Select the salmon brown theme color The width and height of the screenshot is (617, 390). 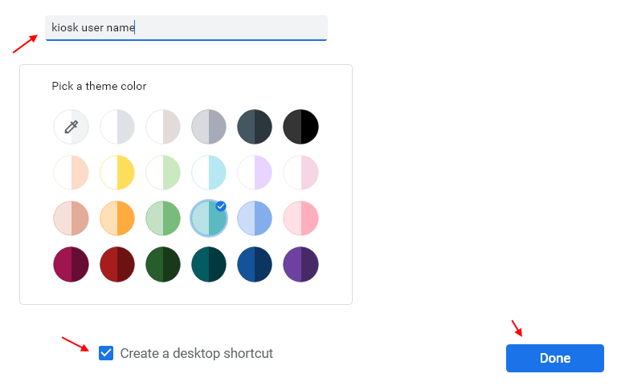pyautogui.click(x=72, y=218)
